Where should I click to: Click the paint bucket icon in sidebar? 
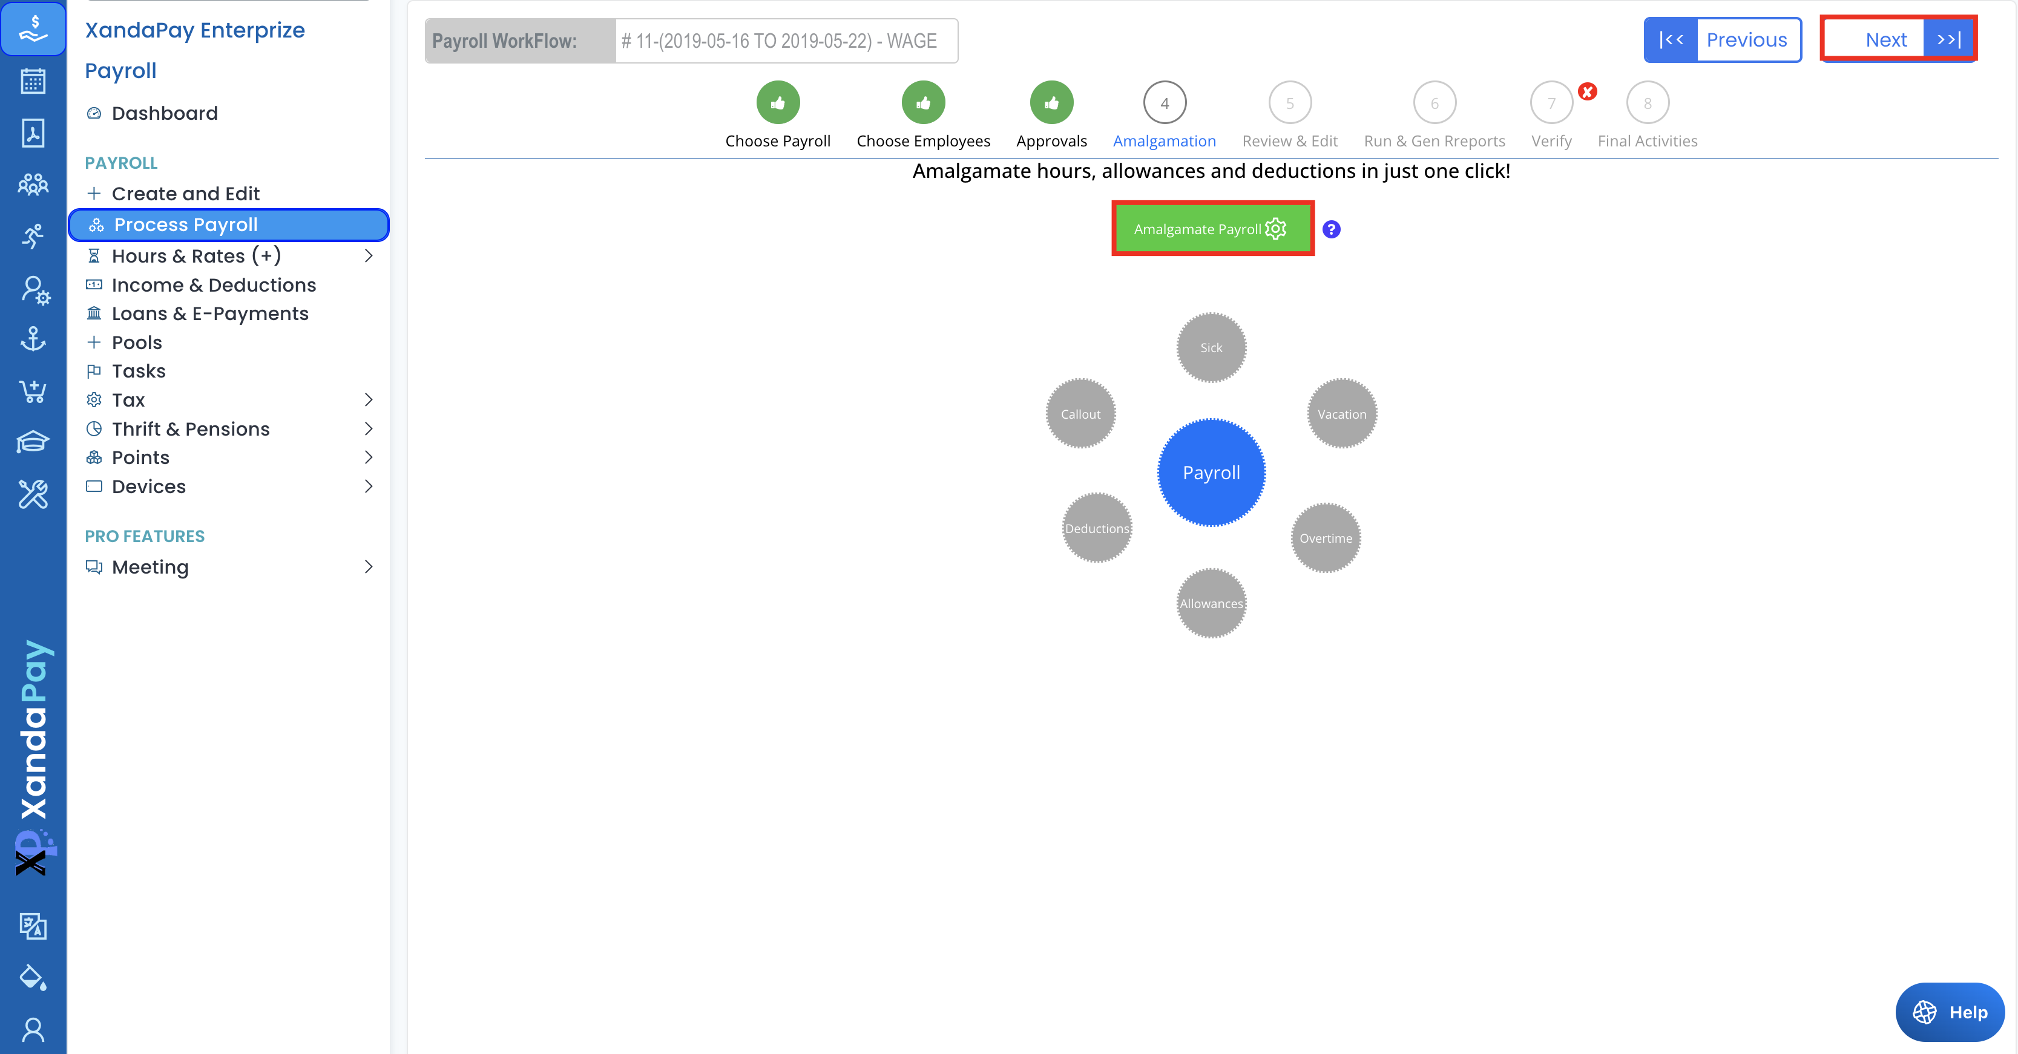(33, 977)
